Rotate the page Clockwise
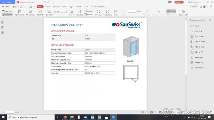The height and width of the screenshot is (120, 214). [98, 11]
